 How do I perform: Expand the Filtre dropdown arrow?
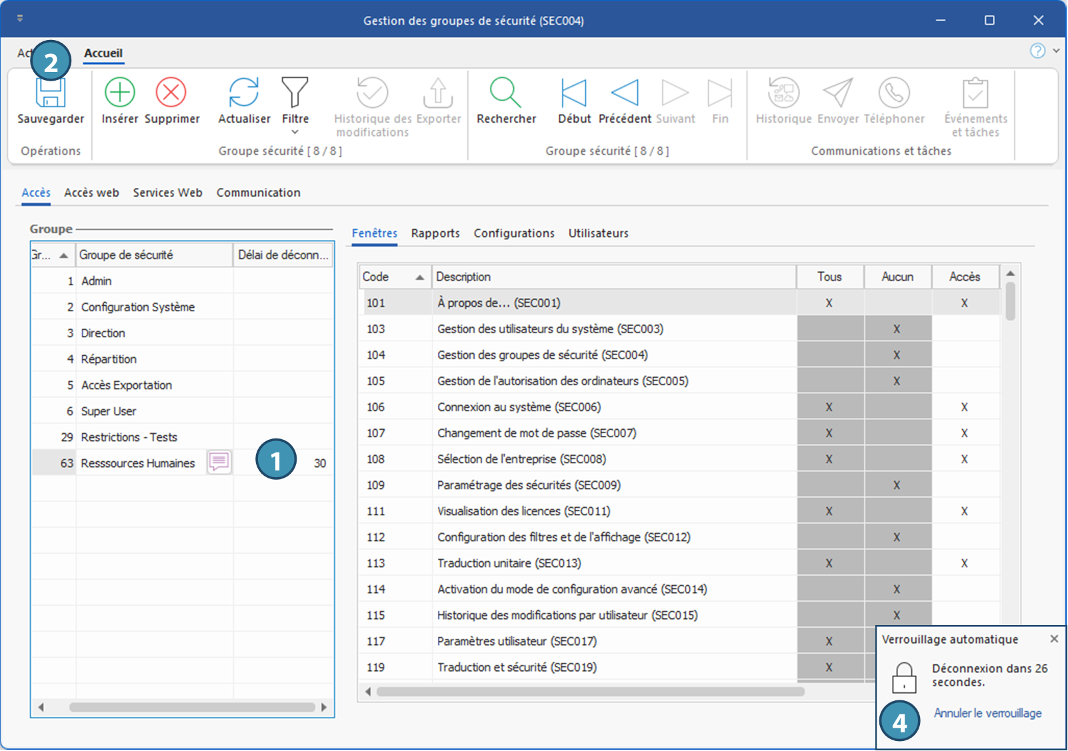pyautogui.click(x=295, y=132)
